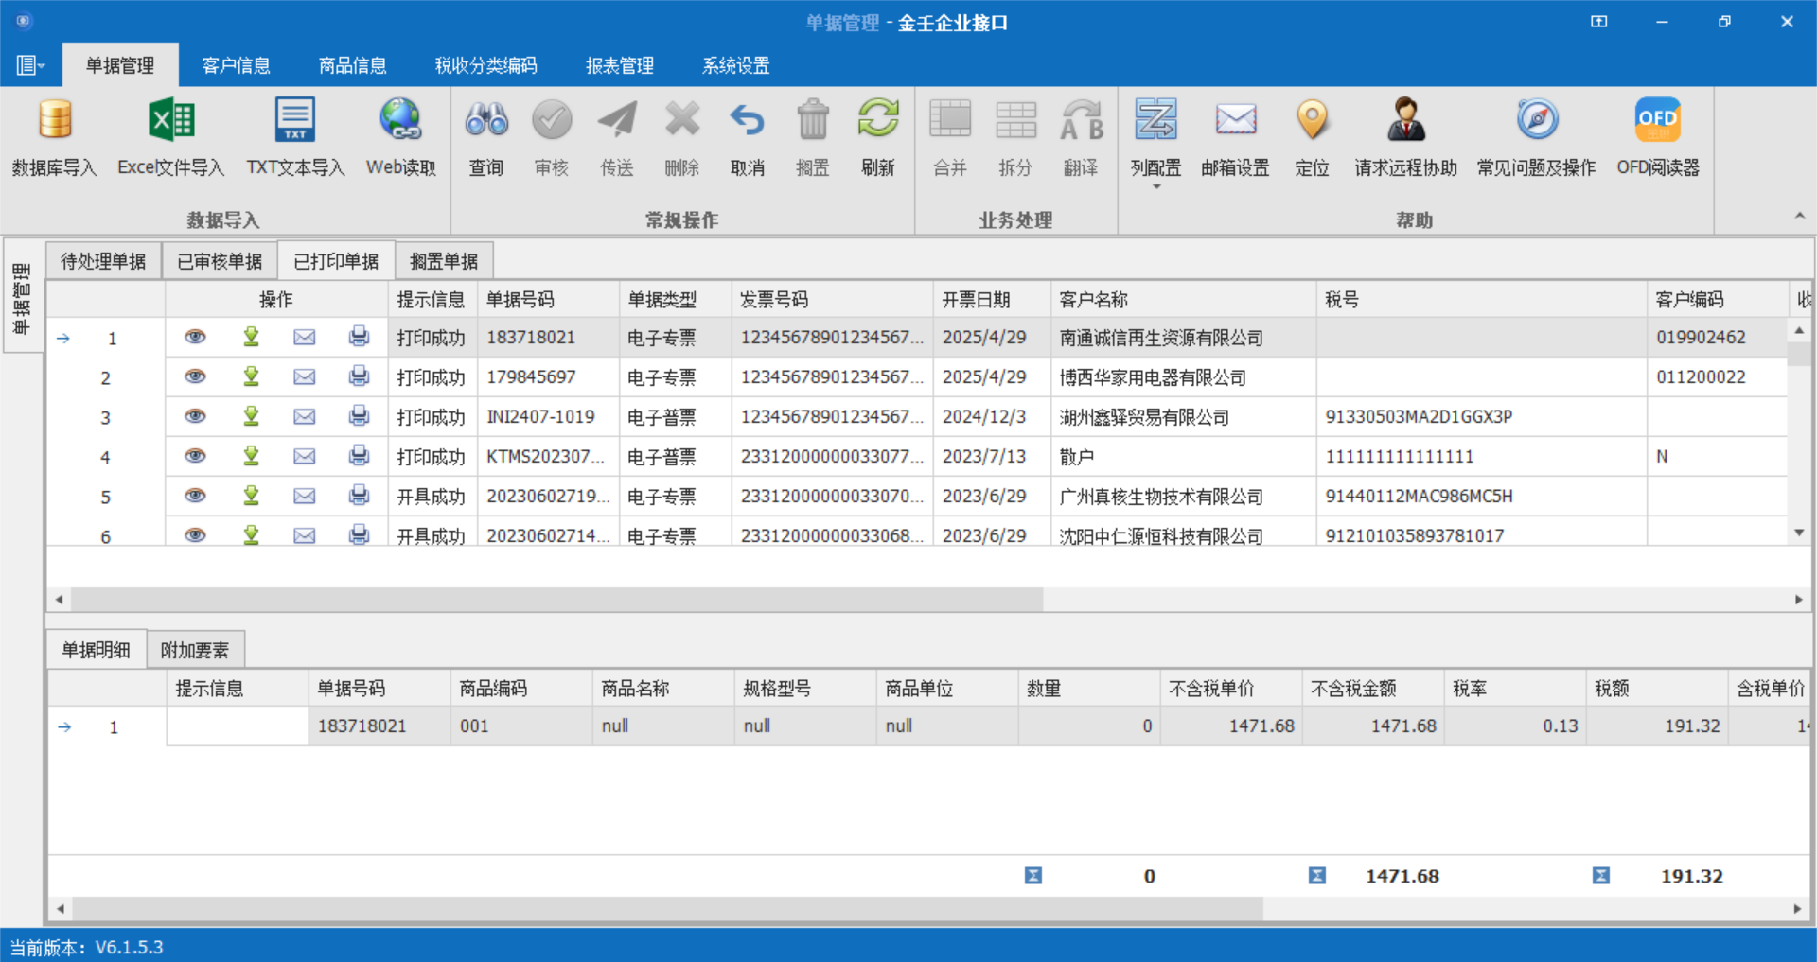The width and height of the screenshot is (1817, 962).
Task: Open the 附加要素 tab
Action: click(194, 650)
